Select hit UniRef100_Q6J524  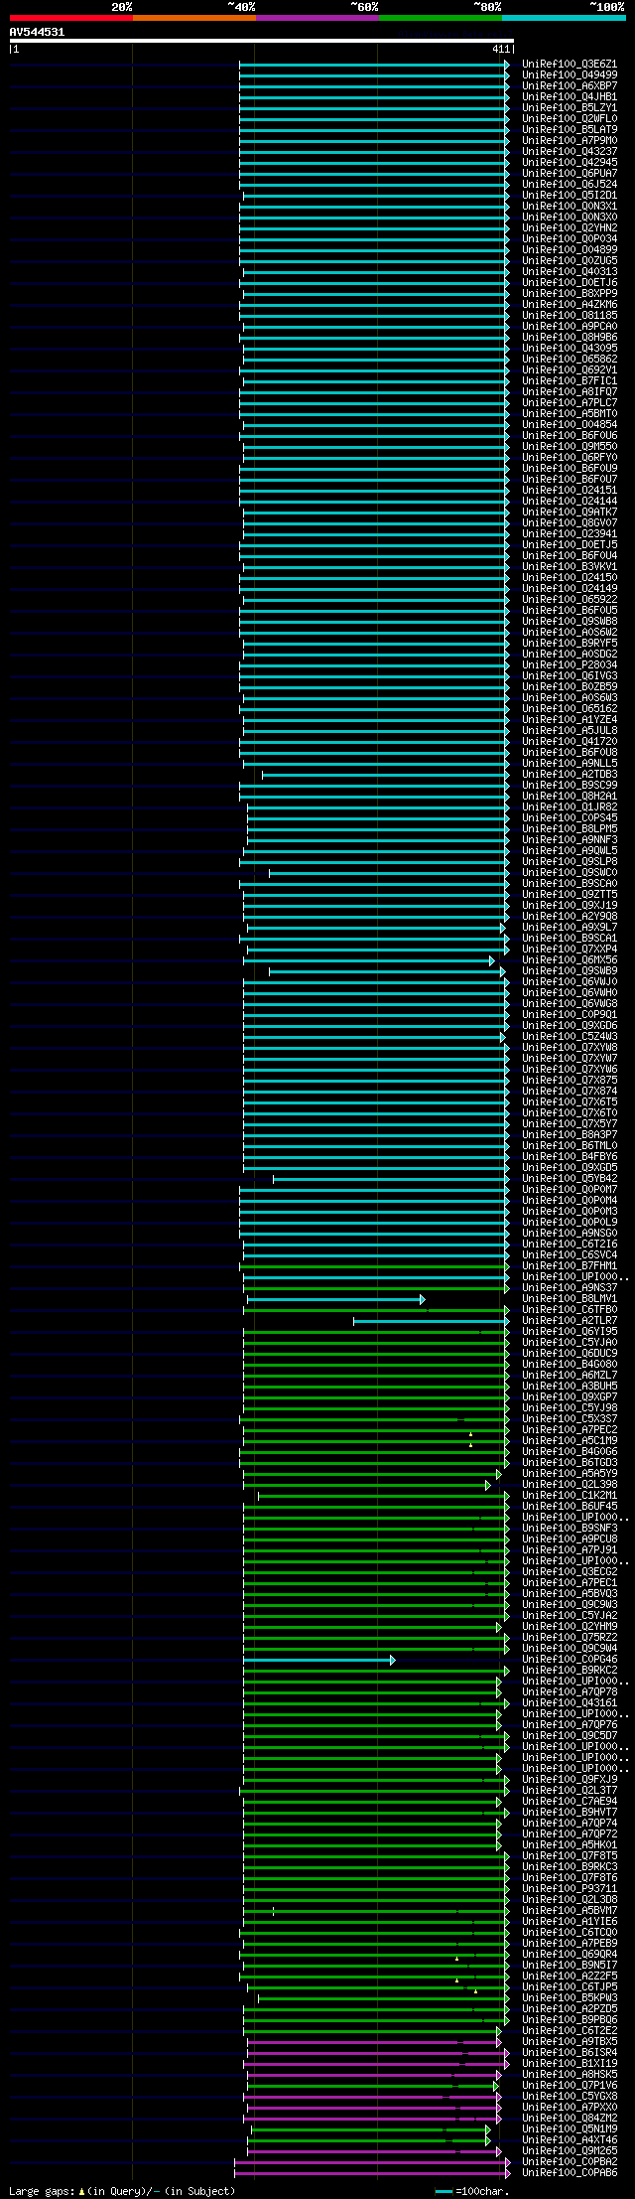[570, 185]
